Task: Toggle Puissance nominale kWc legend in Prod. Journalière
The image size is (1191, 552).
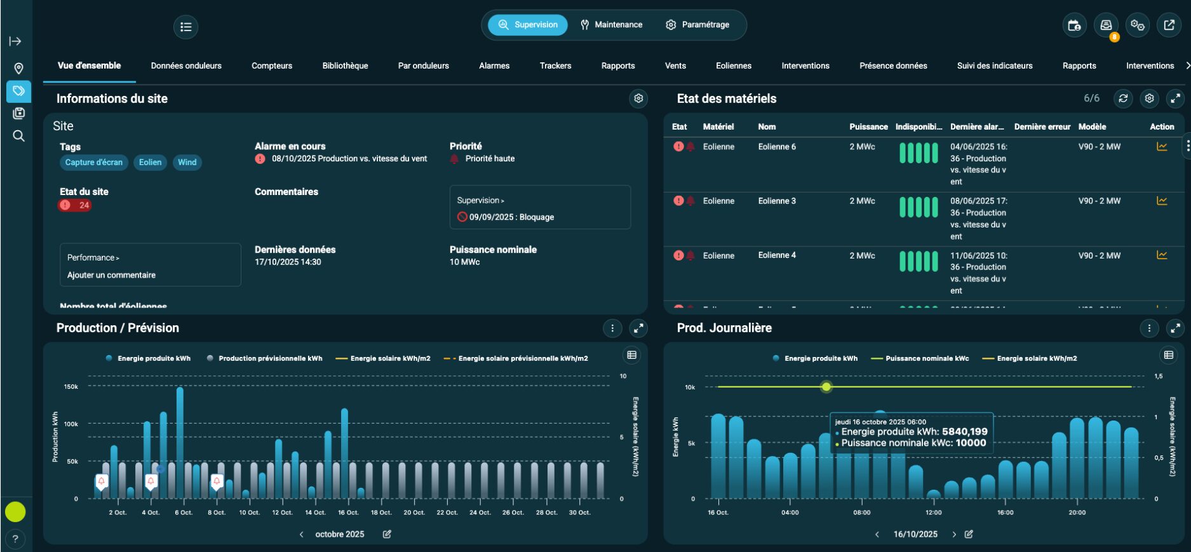Action: [x=921, y=358]
